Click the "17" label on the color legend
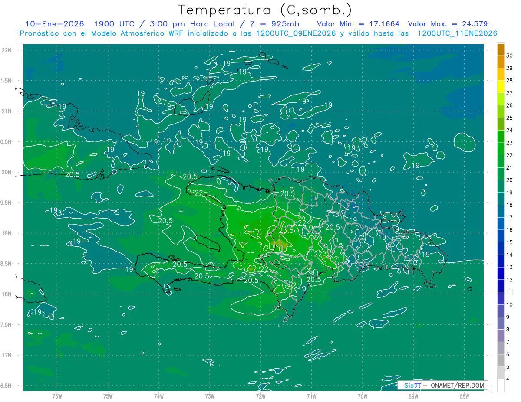521x402 pixels. (509, 217)
